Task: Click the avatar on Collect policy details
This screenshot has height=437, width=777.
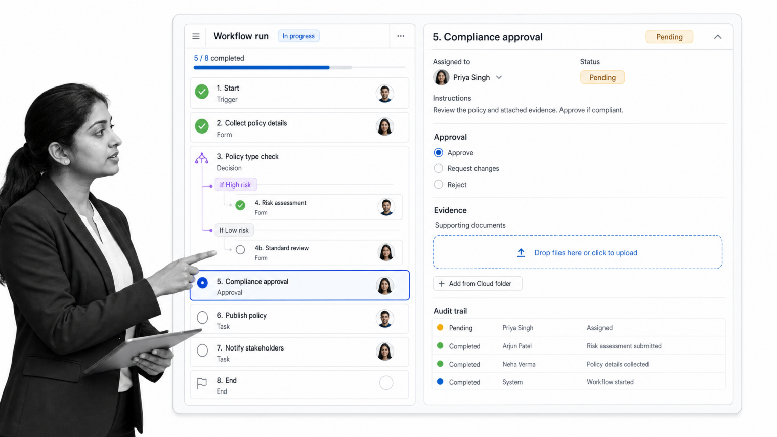Action: (385, 127)
